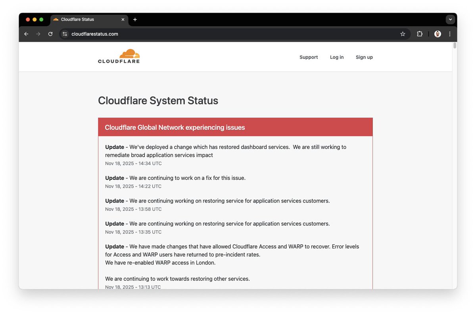Bookmark this page with the star icon
Image resolution: width=476 pixels, height=314 pixels.
403,34
